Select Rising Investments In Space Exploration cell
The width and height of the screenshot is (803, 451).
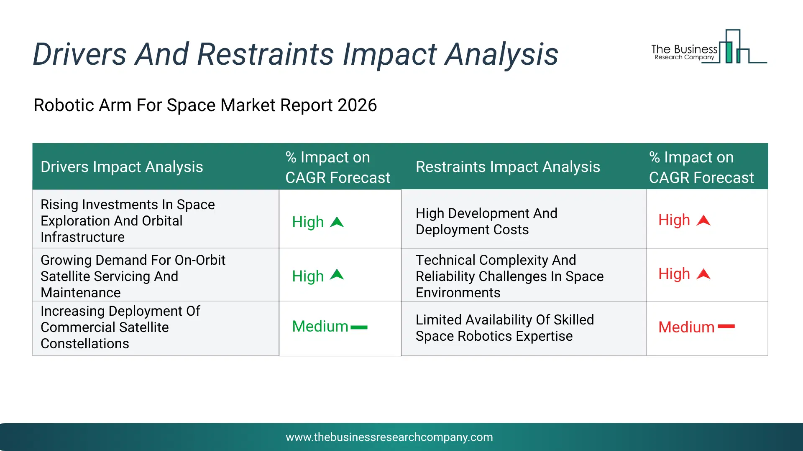[x=156, y=219]
